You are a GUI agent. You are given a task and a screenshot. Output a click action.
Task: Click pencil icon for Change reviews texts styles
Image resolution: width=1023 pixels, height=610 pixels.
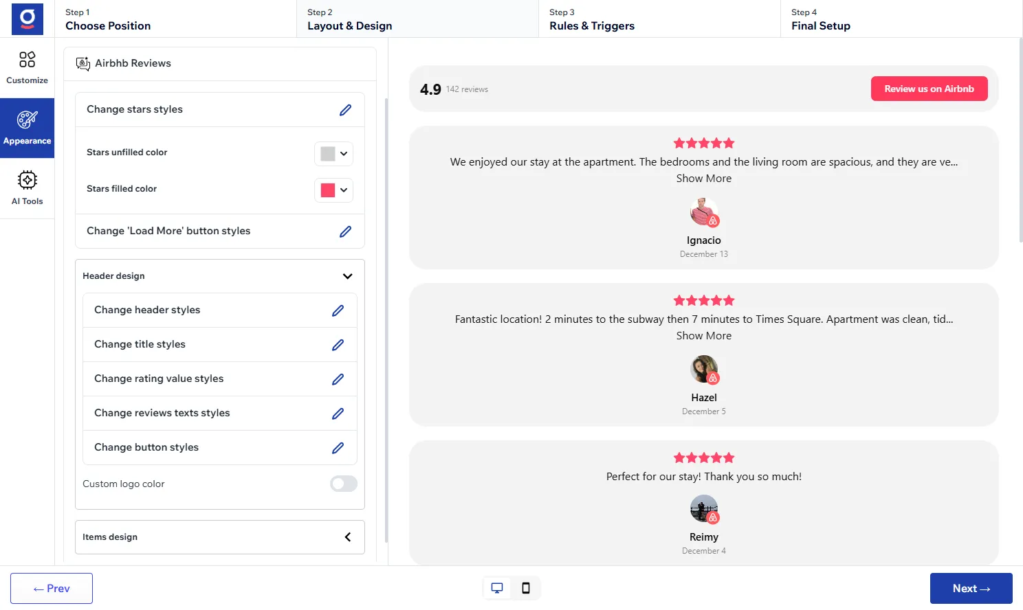pos(338,414)
